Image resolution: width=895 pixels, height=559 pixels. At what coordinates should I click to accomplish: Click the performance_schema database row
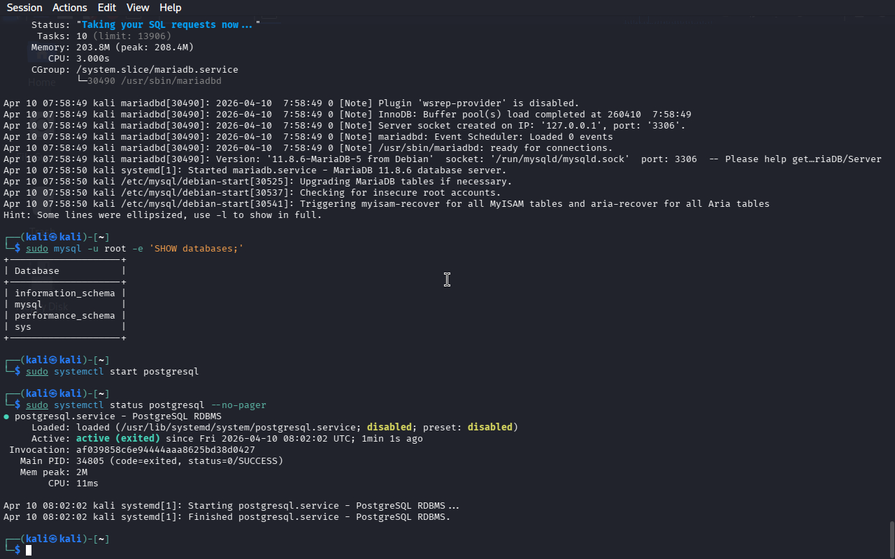[64, 316]
